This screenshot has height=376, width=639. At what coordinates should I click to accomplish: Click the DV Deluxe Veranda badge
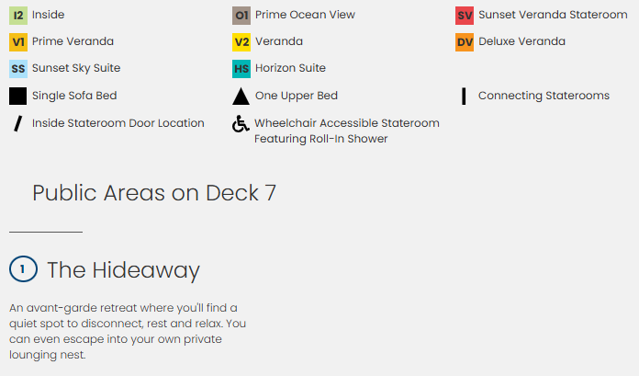pos(465,42)
